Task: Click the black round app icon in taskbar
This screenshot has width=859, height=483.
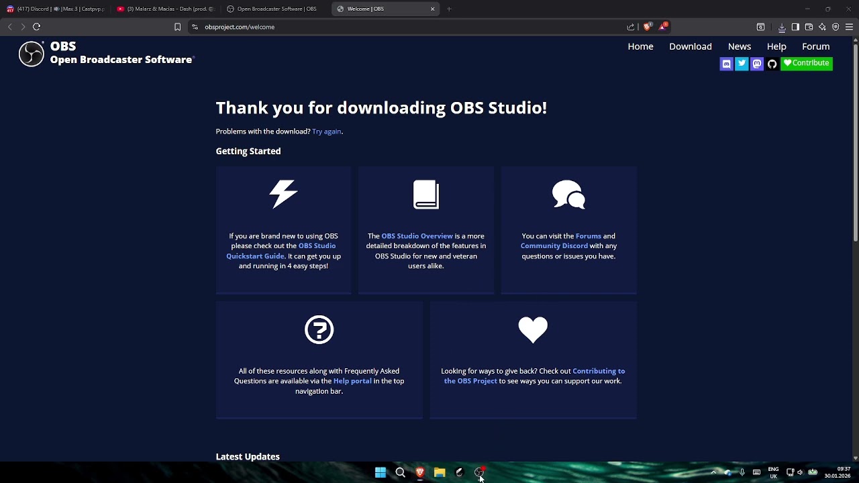Action: point(460,472)
